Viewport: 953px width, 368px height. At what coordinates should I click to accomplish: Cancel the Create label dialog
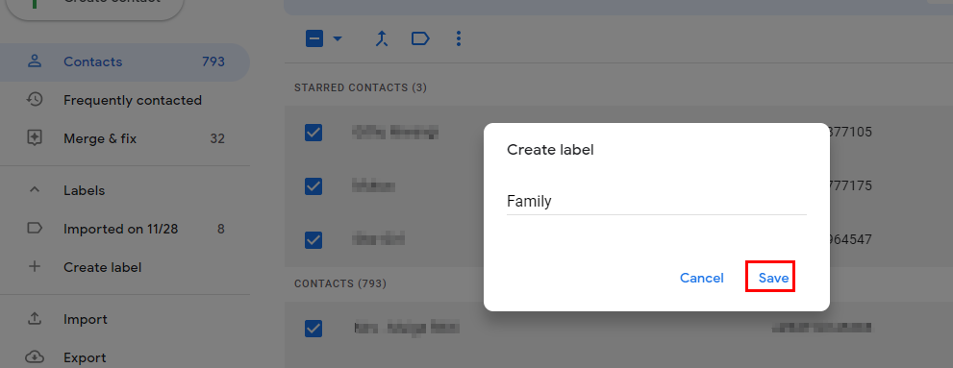point(701,278)
